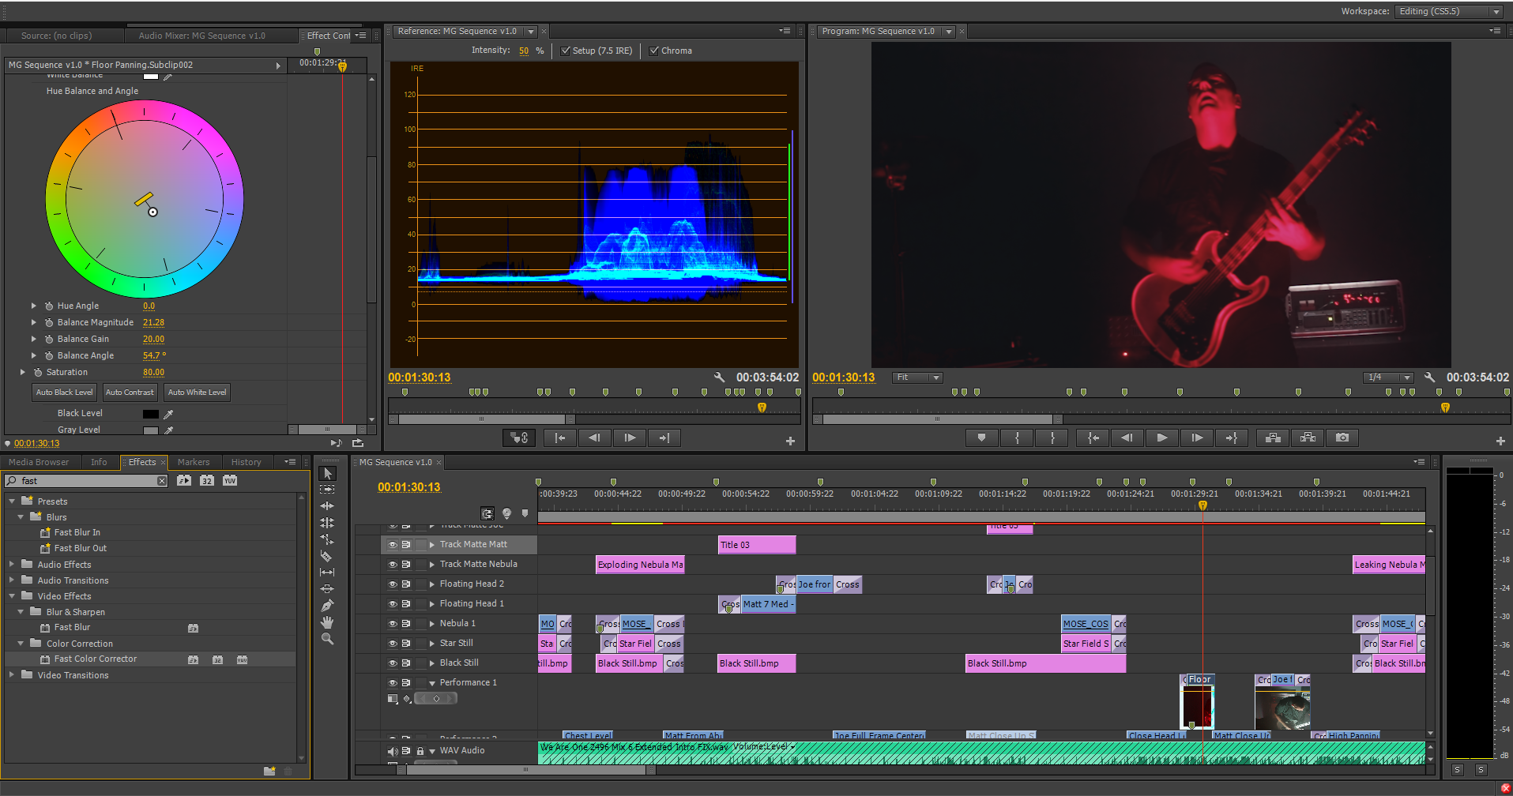Expand the Floating Head 1 track
1513x796 pixels.
(432, 604)
